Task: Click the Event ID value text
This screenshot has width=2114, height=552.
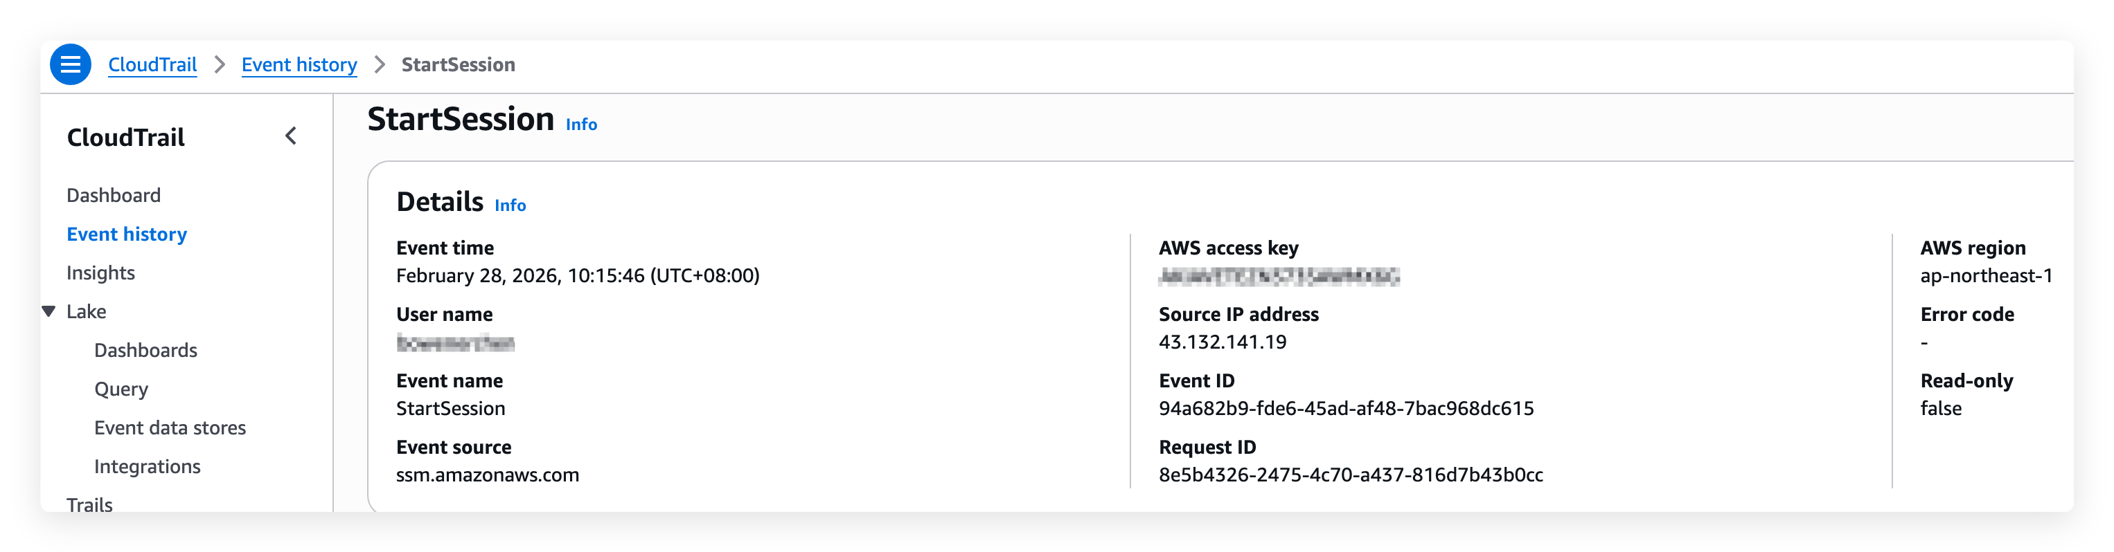Action: [1346, 408]
